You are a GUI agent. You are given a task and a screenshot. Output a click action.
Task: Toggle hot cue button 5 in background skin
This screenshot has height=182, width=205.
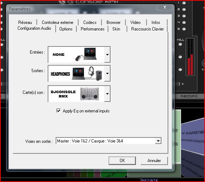coord(184,29)
